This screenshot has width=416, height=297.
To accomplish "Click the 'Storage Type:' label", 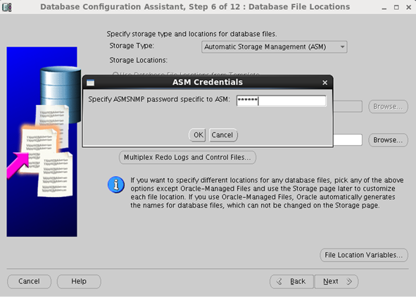I will pyautogui.click(x=132, y=46).
